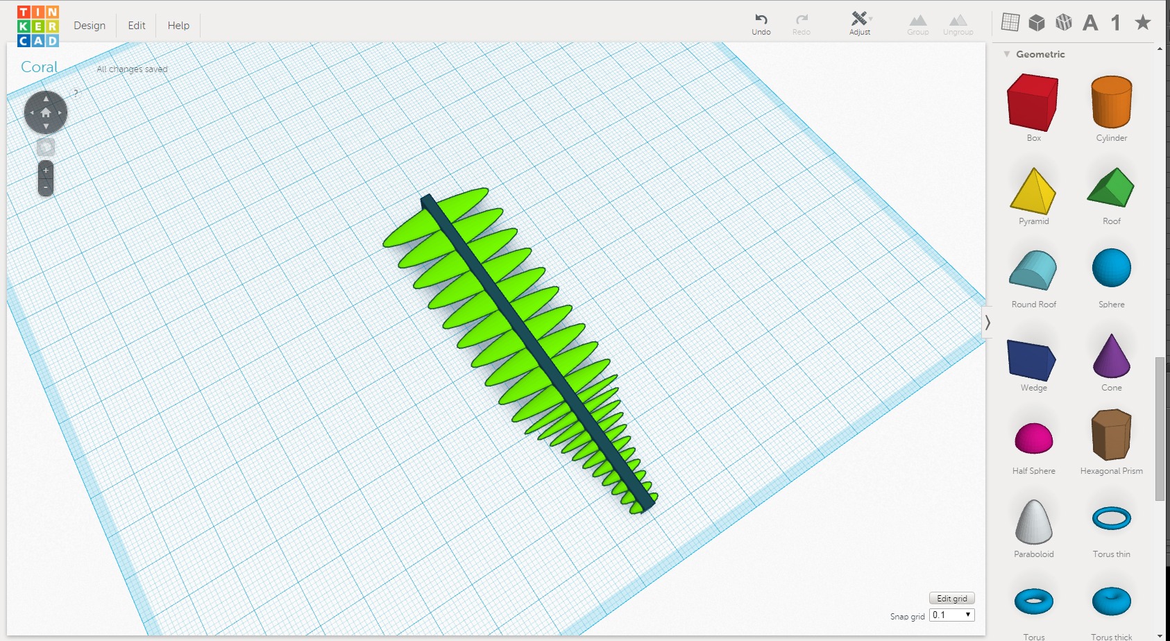Screen dimensions: 1170x641
Task: Rotate view up with orbit arrow
Action: pos(46,99)
